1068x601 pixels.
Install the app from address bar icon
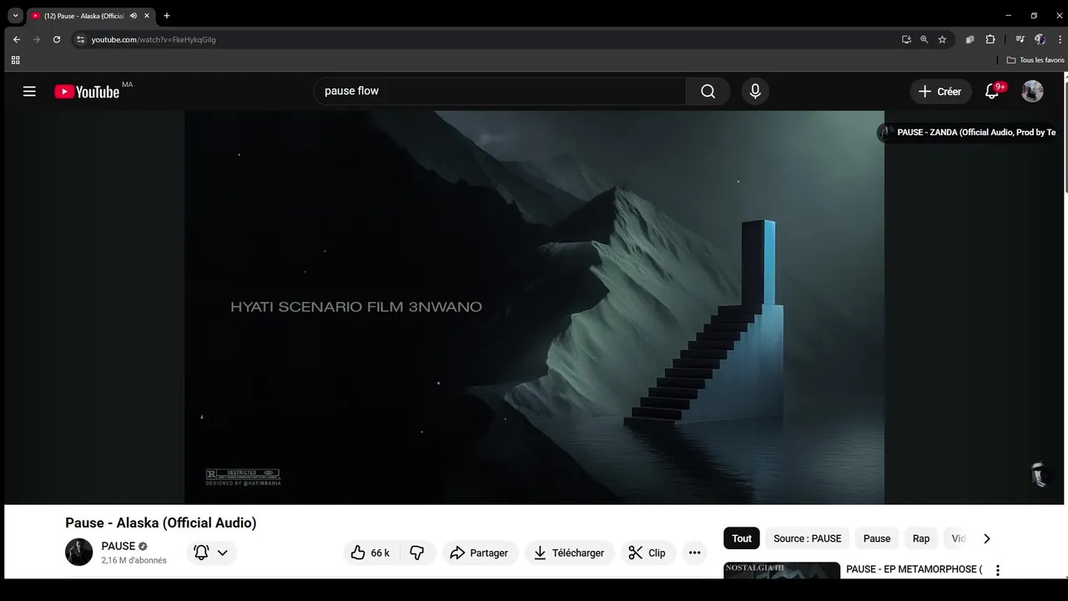(906, 39)
